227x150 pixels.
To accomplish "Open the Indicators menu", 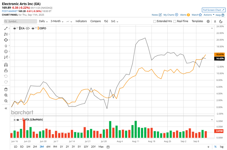I will tap(81, 21).
